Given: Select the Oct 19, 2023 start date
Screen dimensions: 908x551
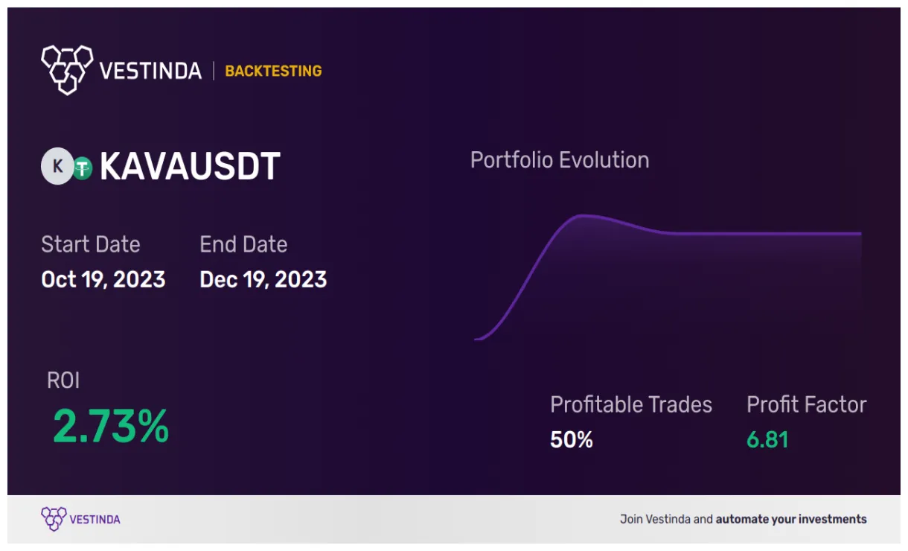Looking at the screenshot, I should [x=103, y=279].
